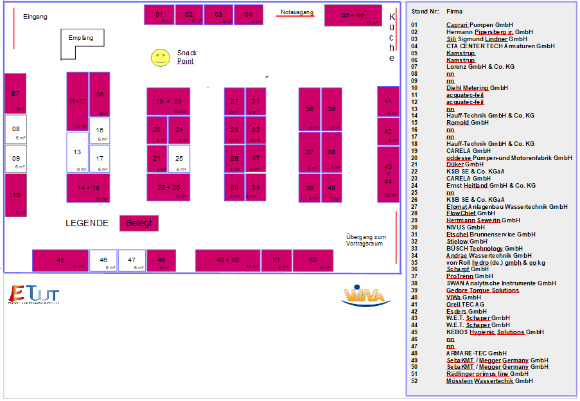Select booth 24
The height and width of the screenshot is (401, 580).
179,130
